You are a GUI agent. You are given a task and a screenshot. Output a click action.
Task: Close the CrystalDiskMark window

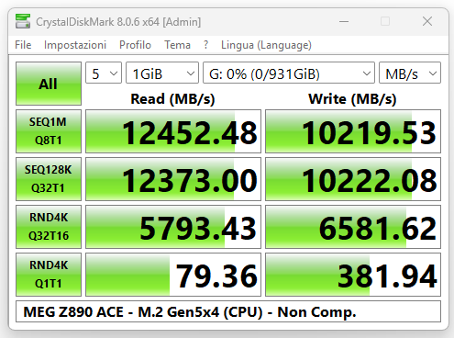427,21
